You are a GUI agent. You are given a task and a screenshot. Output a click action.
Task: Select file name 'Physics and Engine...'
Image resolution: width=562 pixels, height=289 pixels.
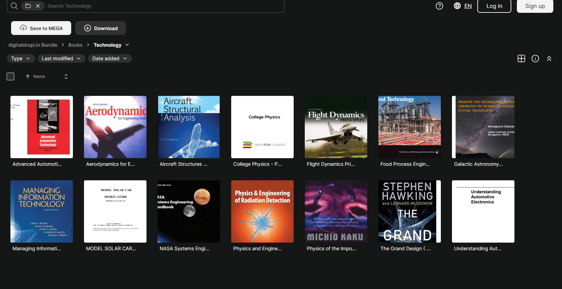click(x=258, y=249)
